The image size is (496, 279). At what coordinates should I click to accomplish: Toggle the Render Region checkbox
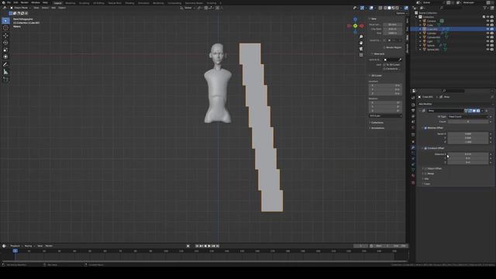coord(384,47)
